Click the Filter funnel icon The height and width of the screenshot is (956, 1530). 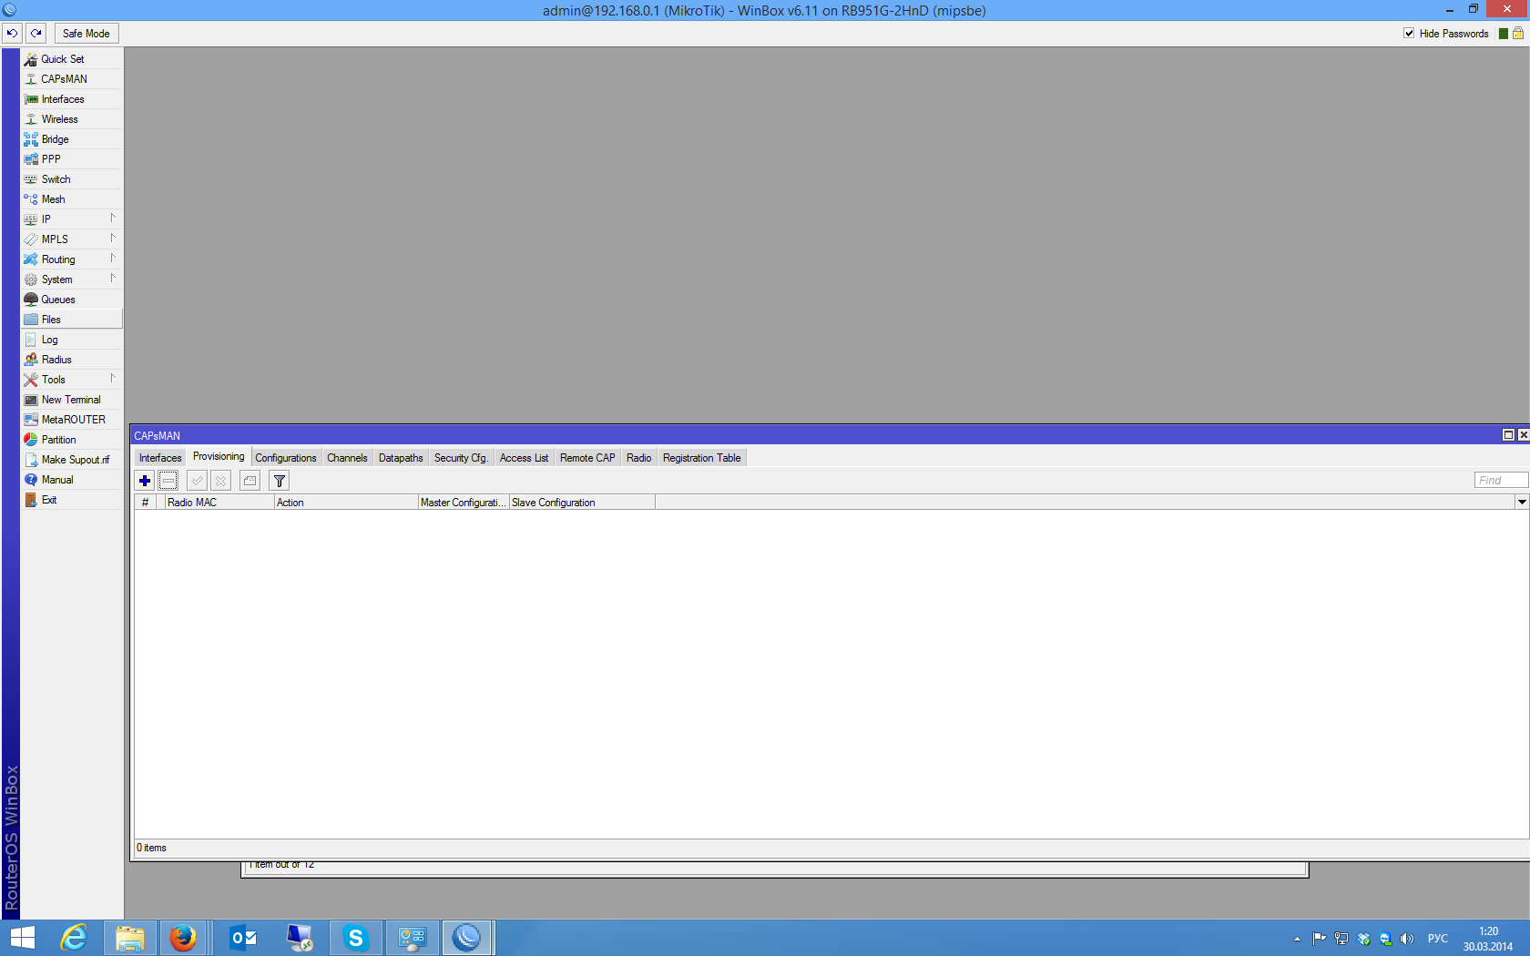280,481
